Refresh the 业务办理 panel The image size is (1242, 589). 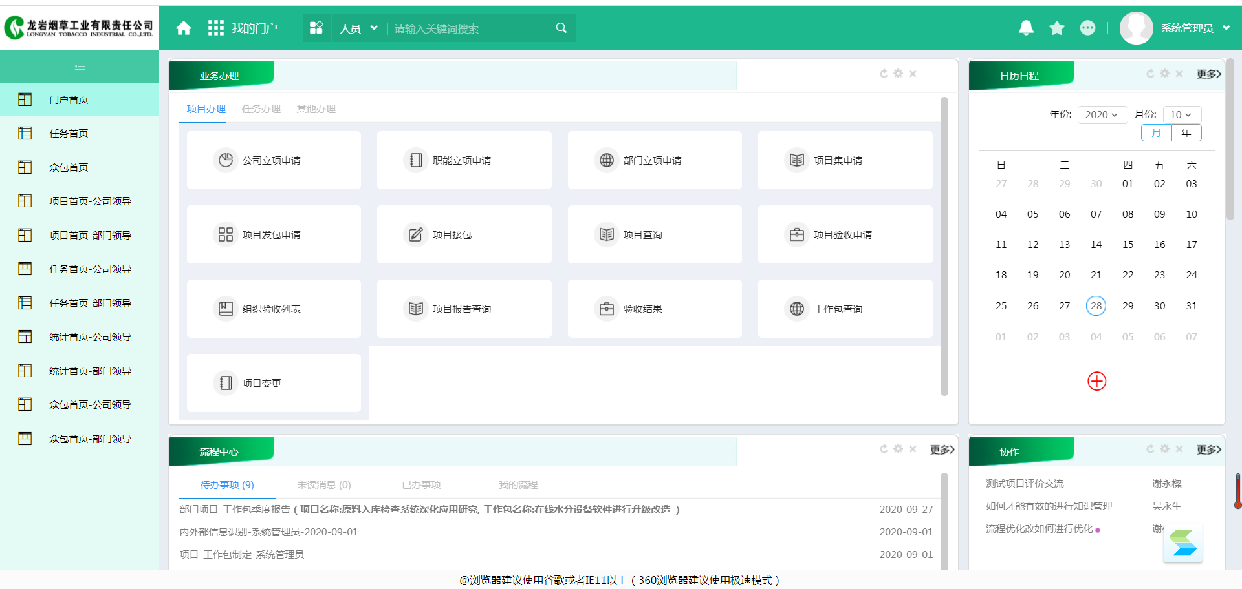tap(884, 74)
